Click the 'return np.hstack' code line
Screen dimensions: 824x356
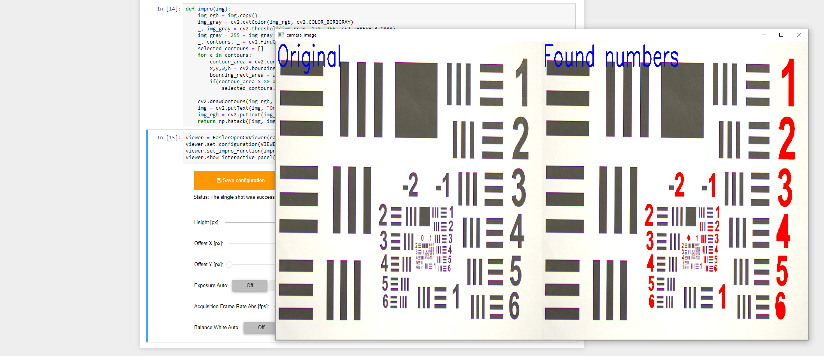(x=236, y=121)
